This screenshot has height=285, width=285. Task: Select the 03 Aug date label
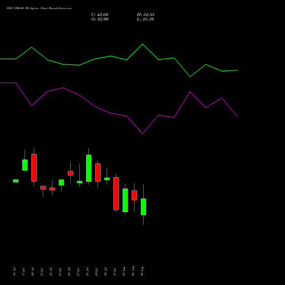coord(124,271)
